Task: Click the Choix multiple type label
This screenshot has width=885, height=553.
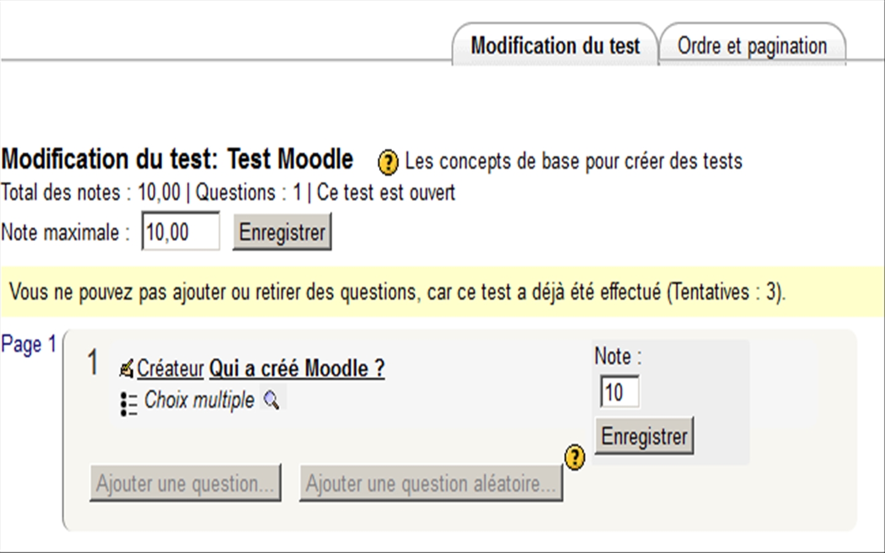Action: click(x=199, y=400)
